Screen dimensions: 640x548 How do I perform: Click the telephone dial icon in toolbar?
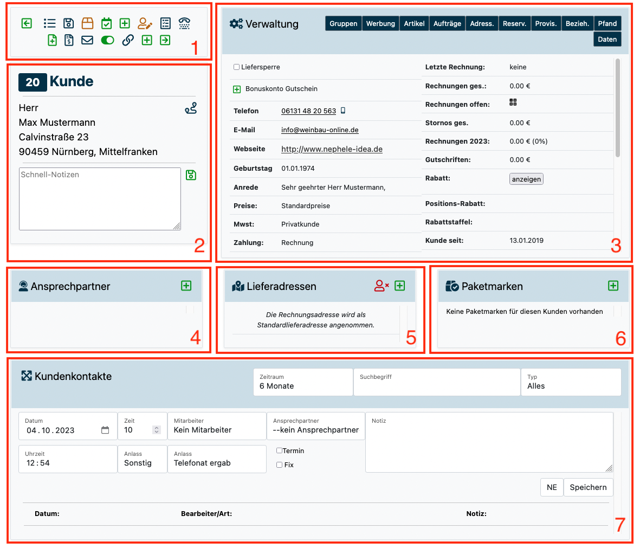coord(184,23)
